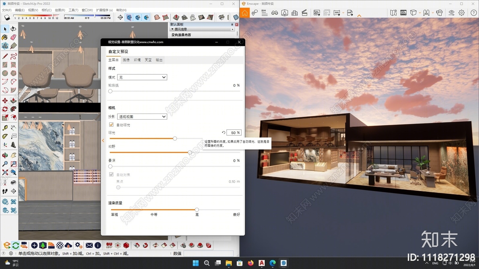Screen dimensions: 479x269
Task: Open the style mode dropdown
Action: pos(142,77)
